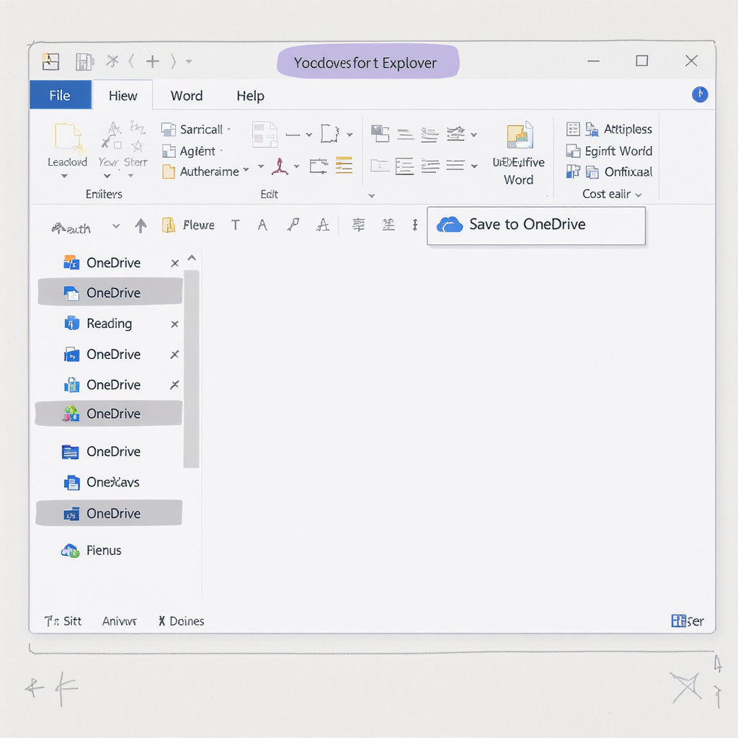The width and height of the screenshot is (738, 738).
Task: Click the document page icon in Edit group
Action: pos(264,135)
